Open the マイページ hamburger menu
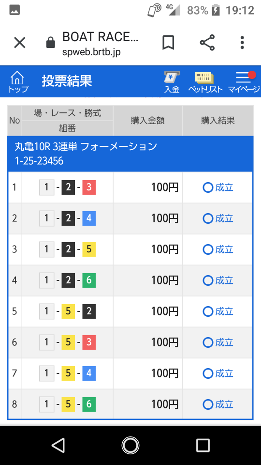The height and width of the screenshot is (465, 261). coord(244,82)
